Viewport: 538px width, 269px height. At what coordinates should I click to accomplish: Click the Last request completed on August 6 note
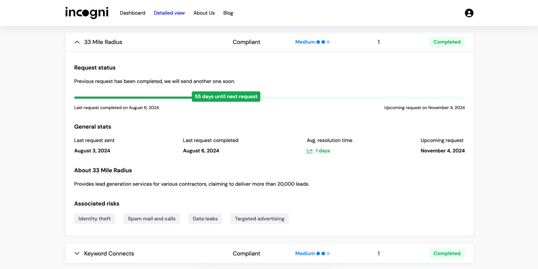point(116,108)
